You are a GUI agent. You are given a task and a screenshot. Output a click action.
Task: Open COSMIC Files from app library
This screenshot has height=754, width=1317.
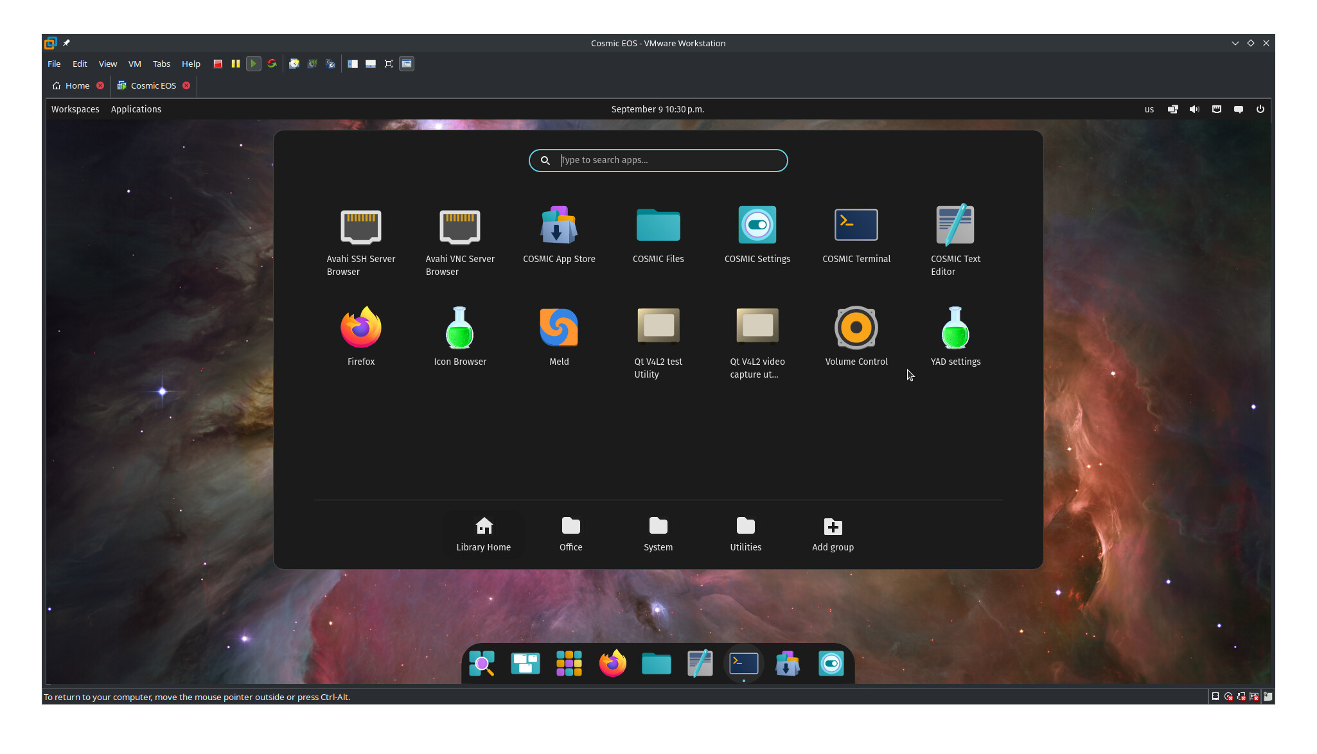point(658,234)
